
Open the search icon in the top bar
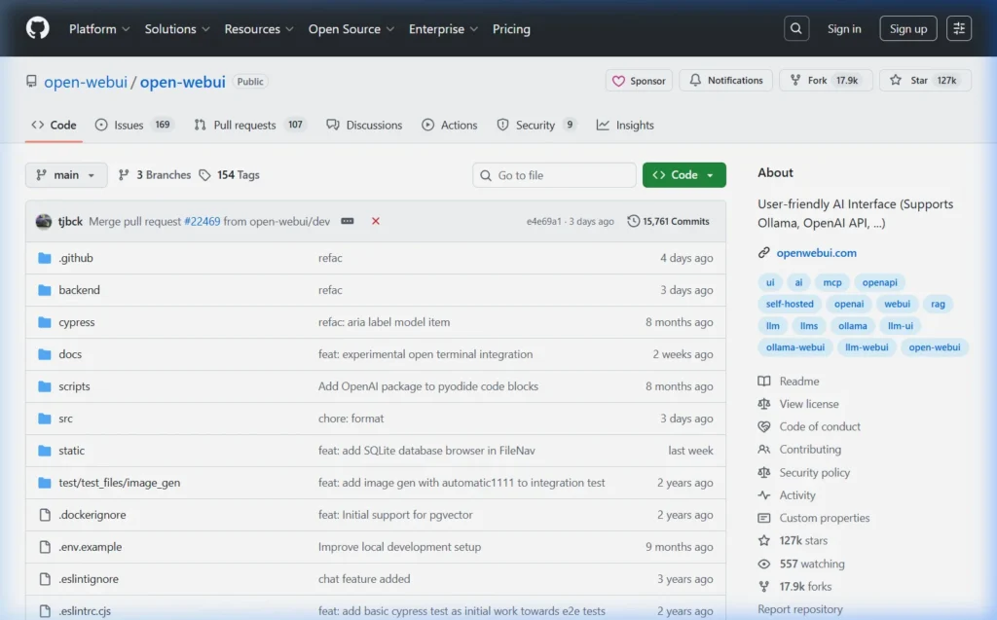click(x=795, y=27)
